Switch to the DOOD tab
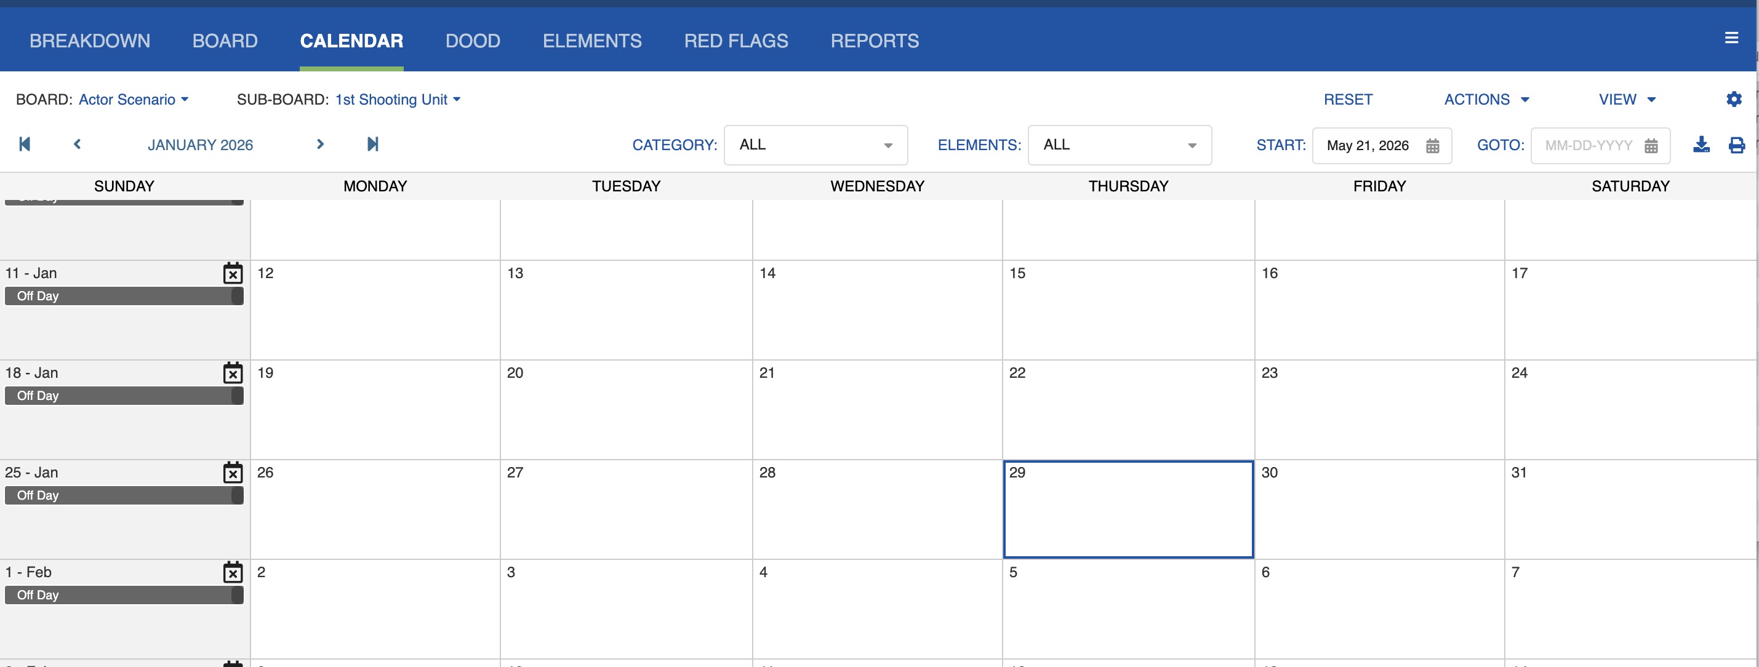The height and width of the screenshot is (667, 1759). click(473, 40)
